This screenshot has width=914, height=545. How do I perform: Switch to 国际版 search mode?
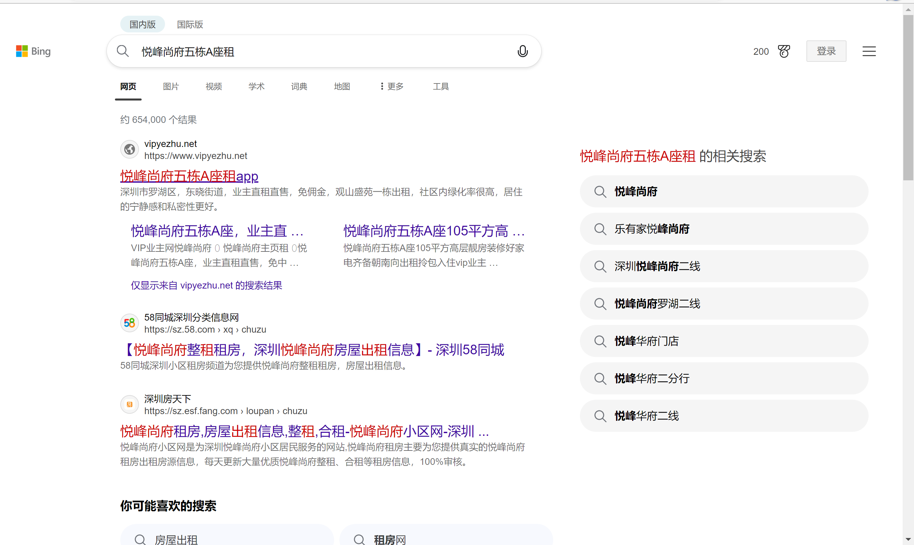click(190, 24)
